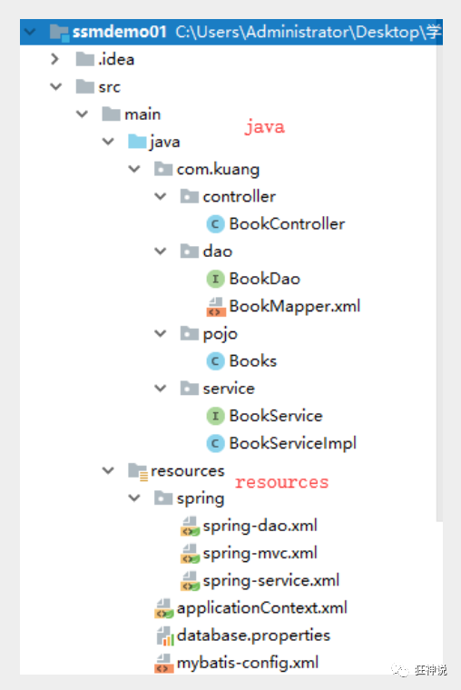Click the BookService interface icon
This screenshot has height=690, width=461.
pos(215,416)
